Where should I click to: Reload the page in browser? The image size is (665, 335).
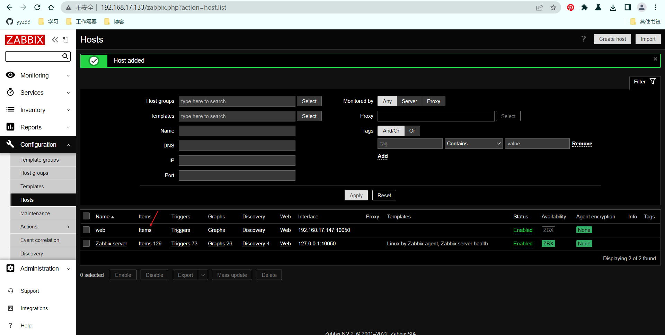coord(37,7)
